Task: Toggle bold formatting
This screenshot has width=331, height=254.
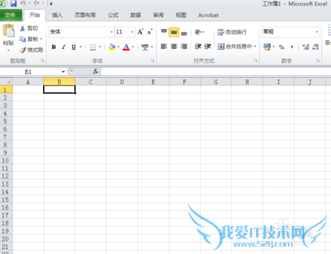Action: [x=54, y=47]
